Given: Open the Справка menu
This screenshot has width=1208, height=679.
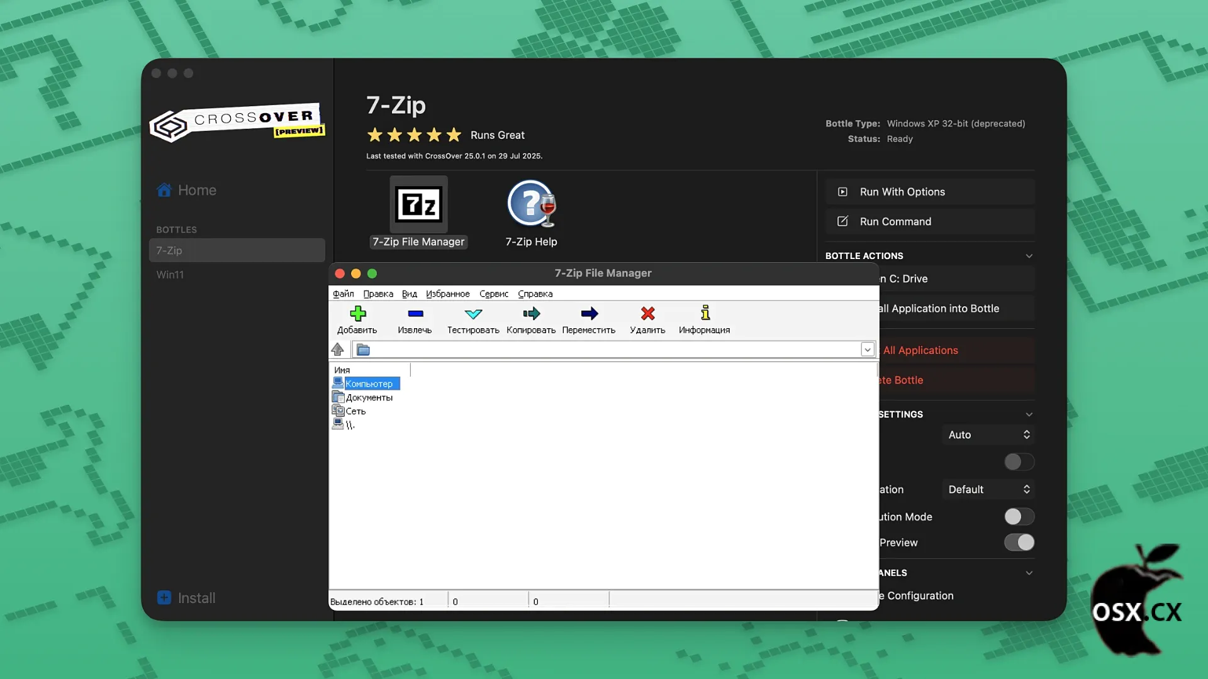Looking at the screenshot, I should tap(535, 294).
